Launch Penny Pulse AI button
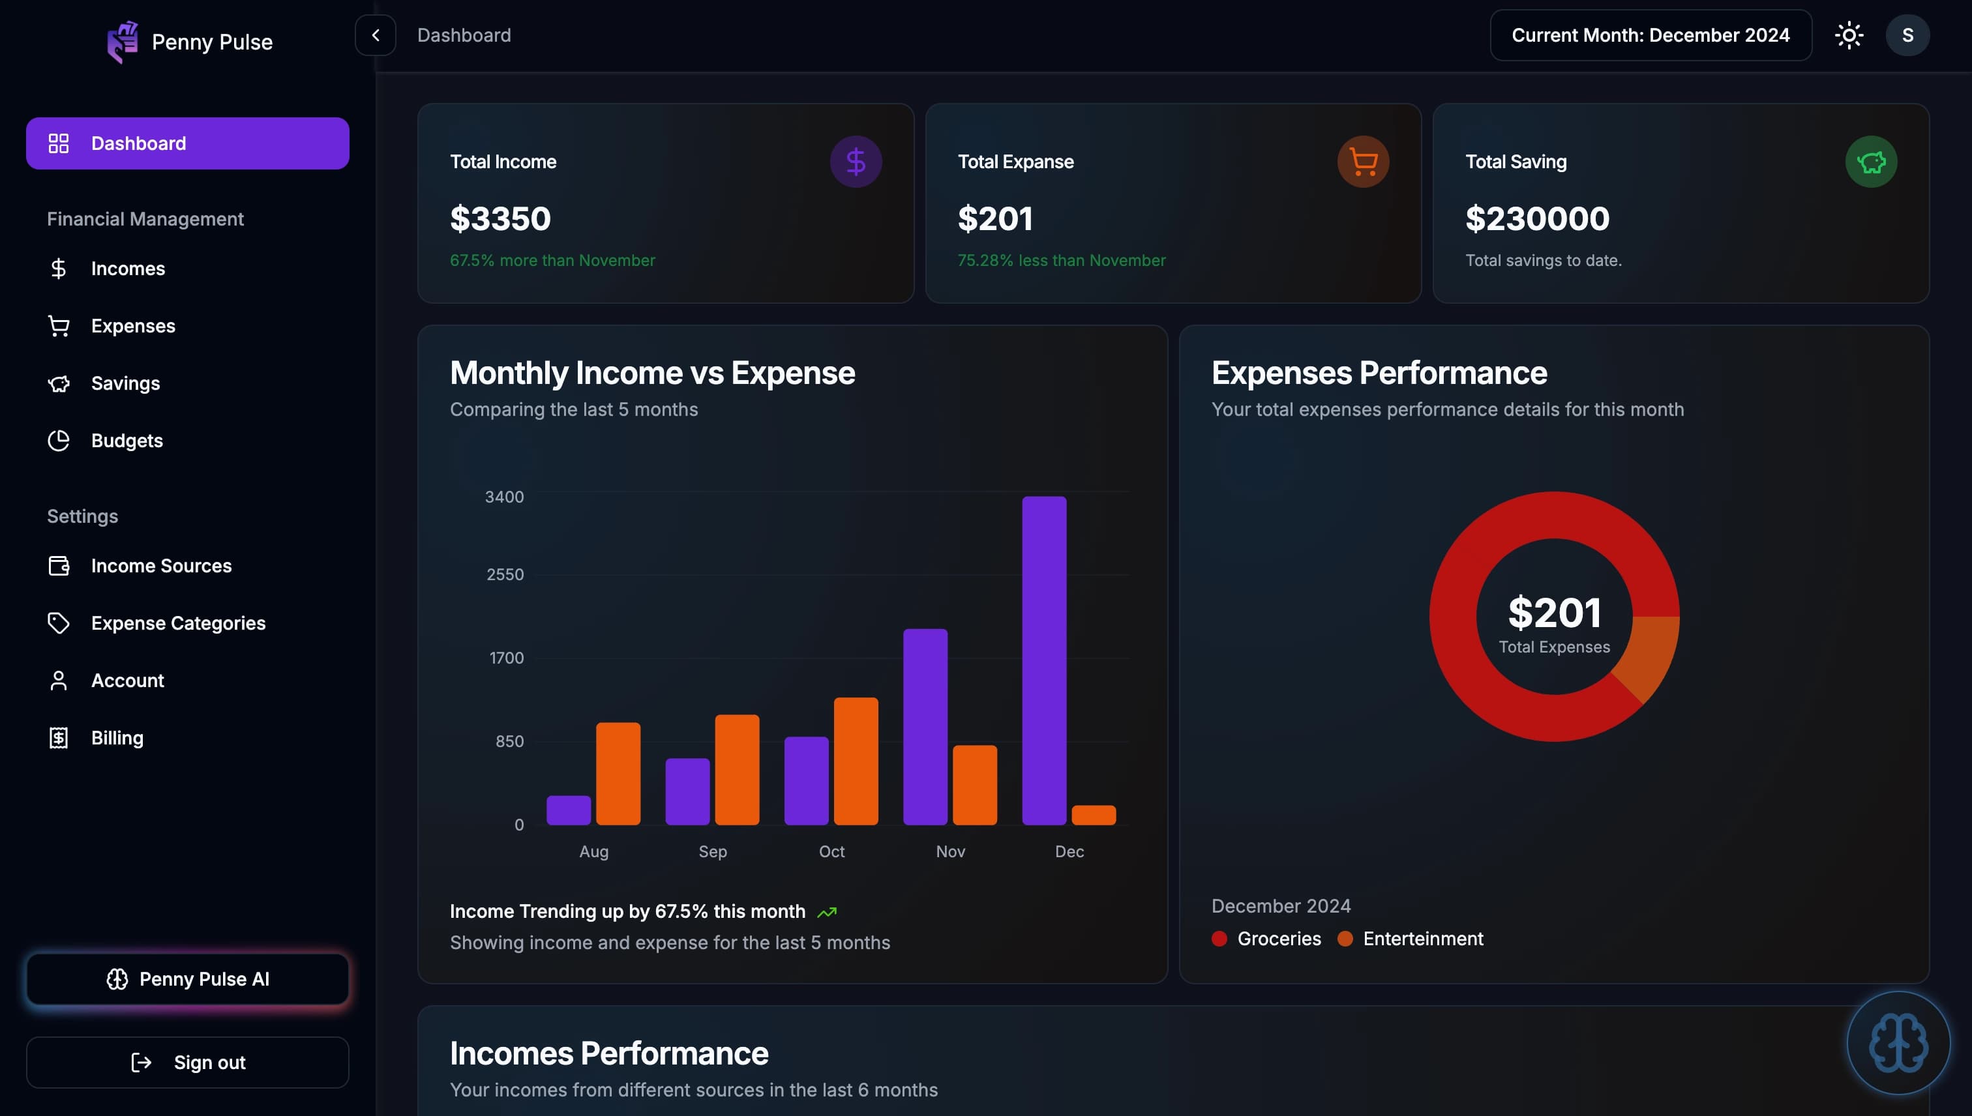 (x=187, y=979)
